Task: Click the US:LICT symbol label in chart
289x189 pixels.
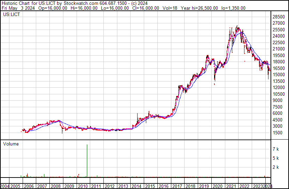Action: (11, 14)
